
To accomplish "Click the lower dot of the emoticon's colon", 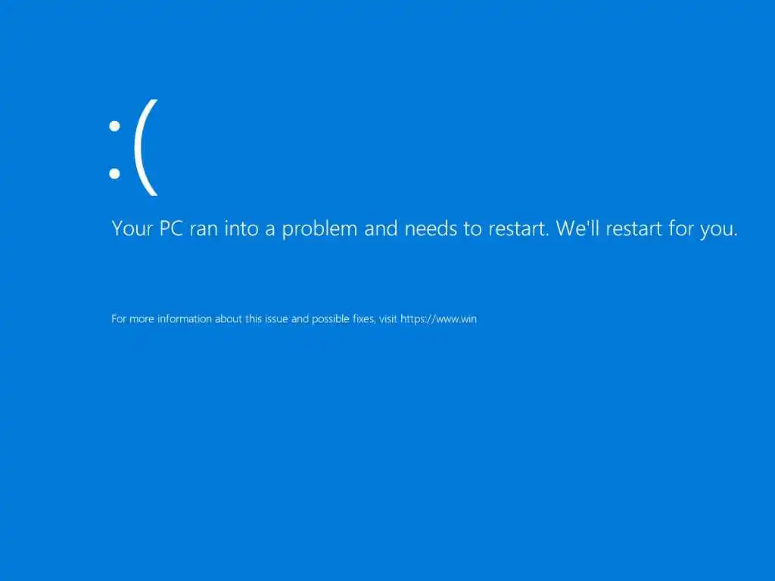I will [115, 173].
